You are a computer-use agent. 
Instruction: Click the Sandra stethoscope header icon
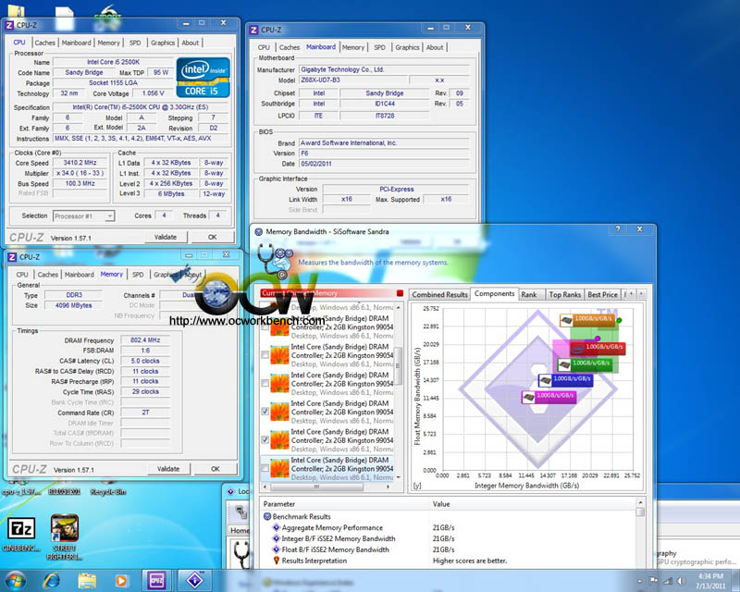pos(275,260)
